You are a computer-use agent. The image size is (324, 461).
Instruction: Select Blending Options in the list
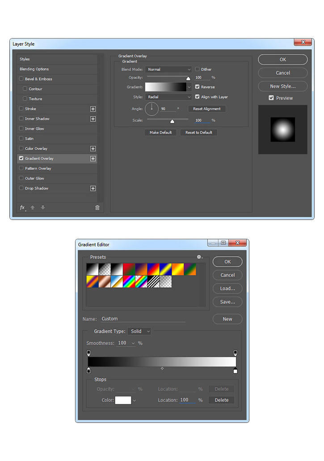[x=57, y=69]
